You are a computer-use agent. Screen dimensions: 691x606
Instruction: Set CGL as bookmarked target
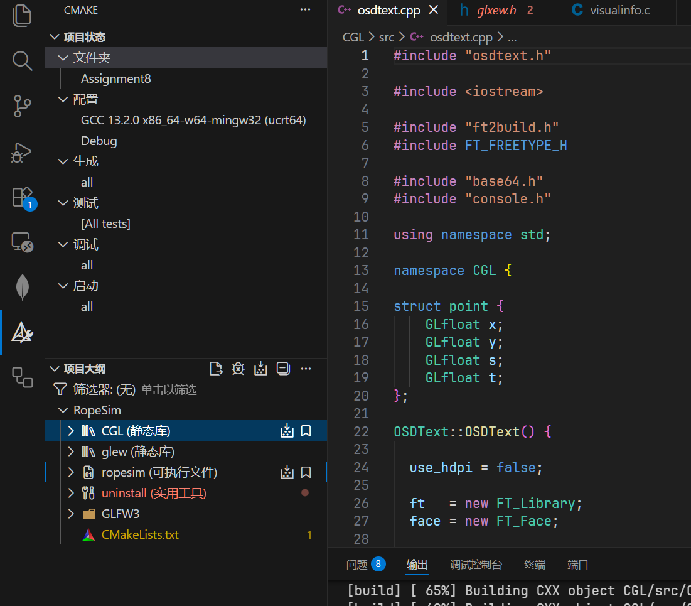[x=306, y=431]
